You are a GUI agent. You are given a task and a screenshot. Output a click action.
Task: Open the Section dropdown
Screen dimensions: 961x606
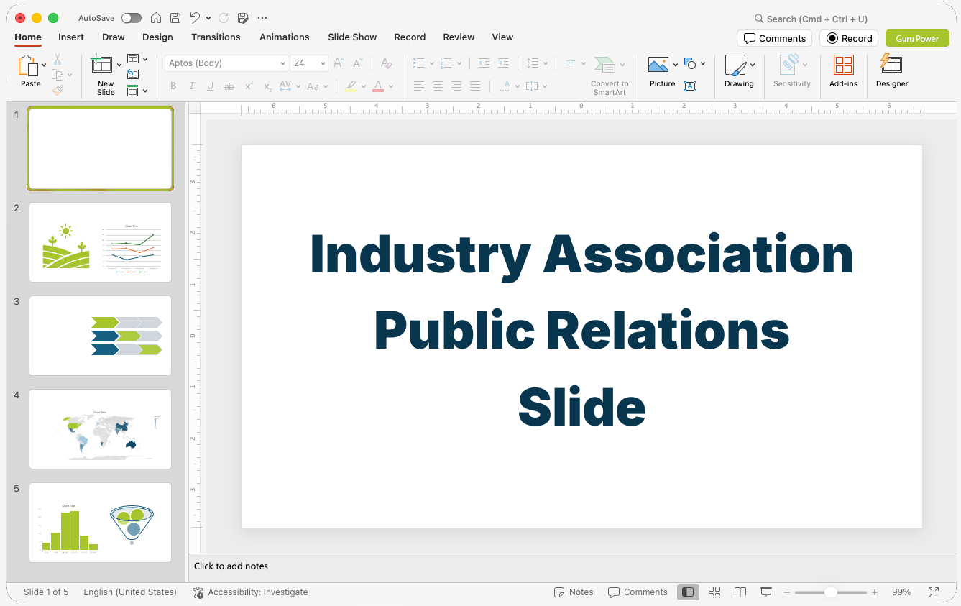[x=137, y=91]
